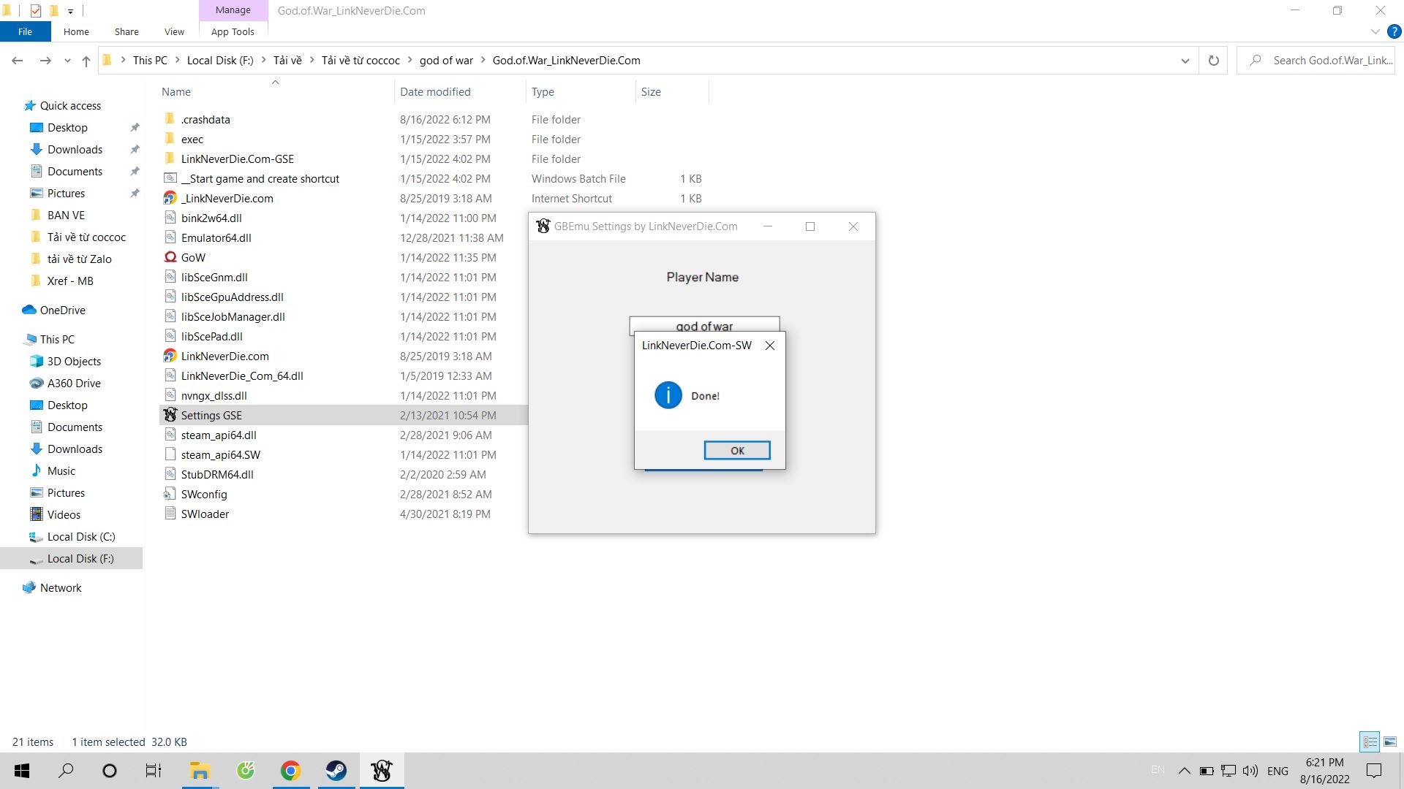1404x789 pixels.
Task: Unpin Downloads from Quick access
Action: click(x=135, y=149)
